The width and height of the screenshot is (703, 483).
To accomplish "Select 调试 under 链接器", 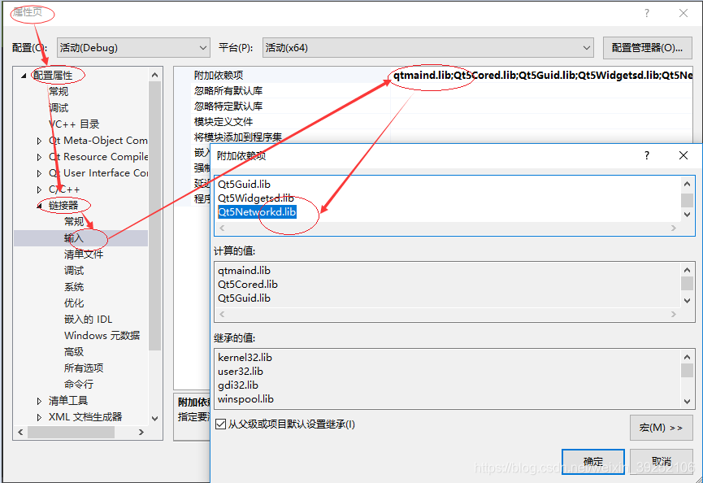I will pos(73,271).
